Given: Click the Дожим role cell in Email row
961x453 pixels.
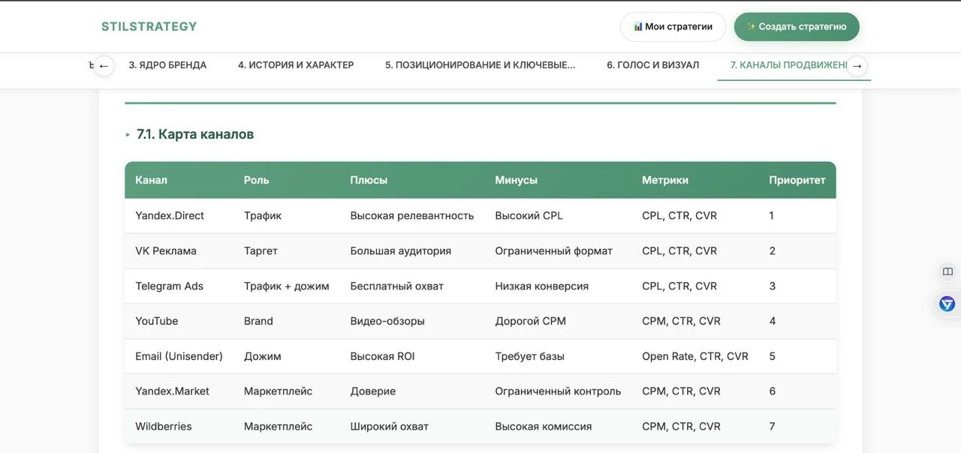Looking at the screenshot, I should (263, 356).
